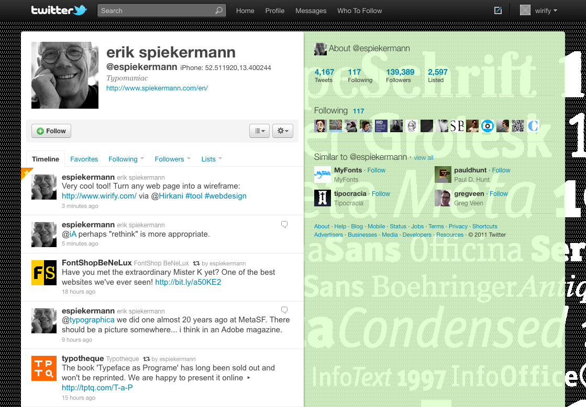Click the 4,167 Tweets count

(x=324, y=75)
